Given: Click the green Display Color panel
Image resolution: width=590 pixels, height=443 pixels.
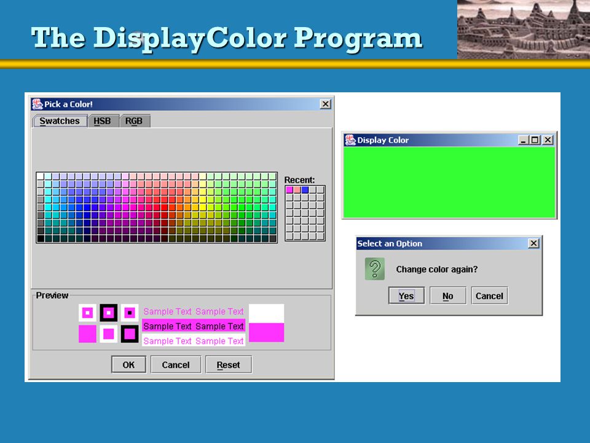Looking at the screenshot, I should click(x=449, y=182).
